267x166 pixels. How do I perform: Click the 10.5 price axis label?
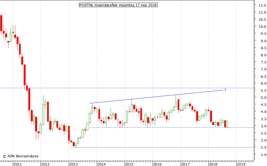tap(262, 20)
